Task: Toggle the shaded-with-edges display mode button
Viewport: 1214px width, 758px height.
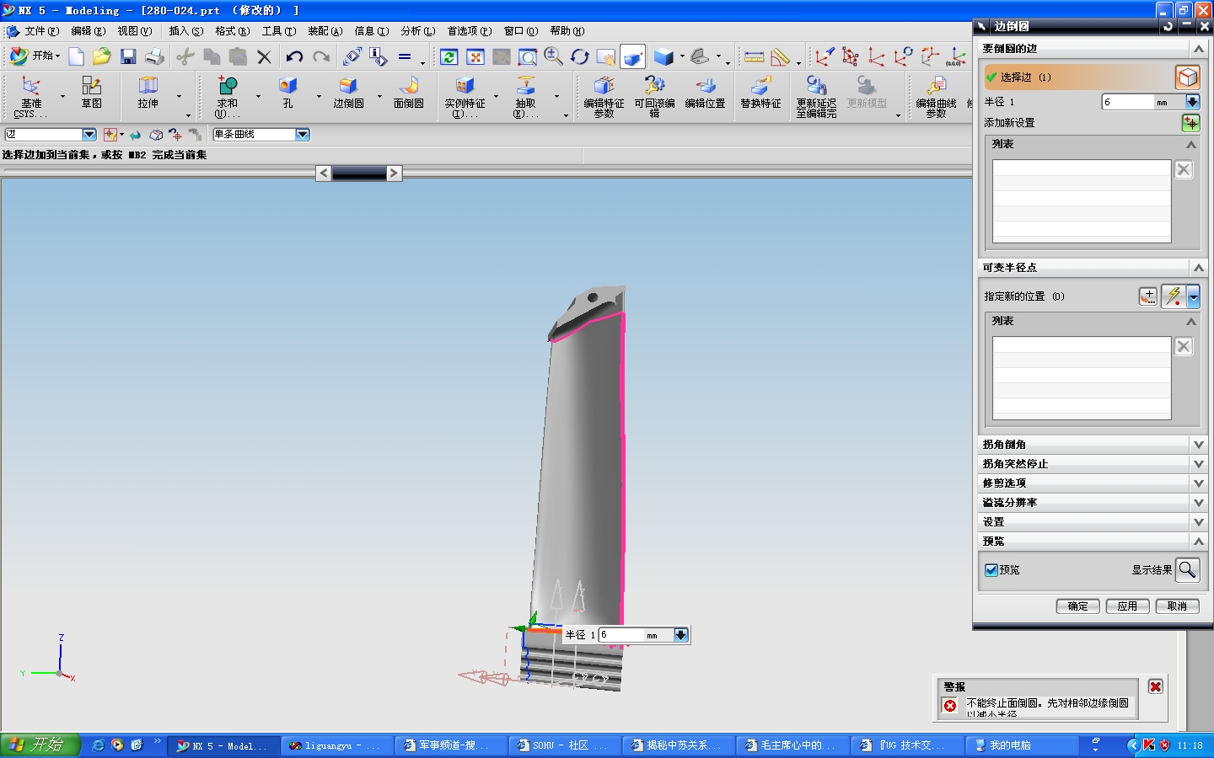Action: point(632,56)
